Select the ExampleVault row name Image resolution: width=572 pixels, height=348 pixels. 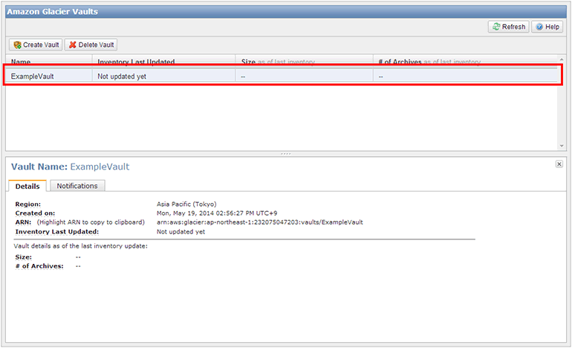click(32, 76)
